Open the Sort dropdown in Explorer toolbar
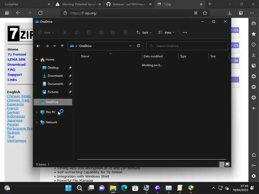 click(x=144, y=33)
